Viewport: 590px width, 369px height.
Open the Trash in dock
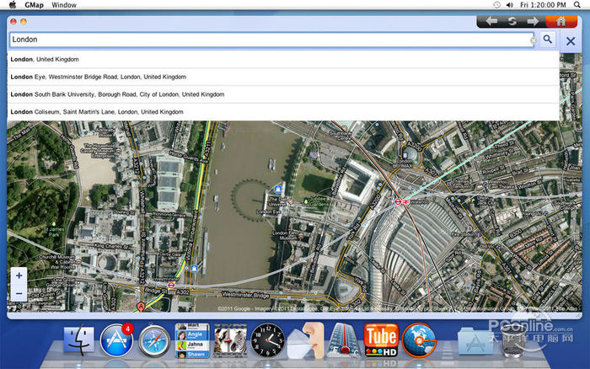coord(512,340)
